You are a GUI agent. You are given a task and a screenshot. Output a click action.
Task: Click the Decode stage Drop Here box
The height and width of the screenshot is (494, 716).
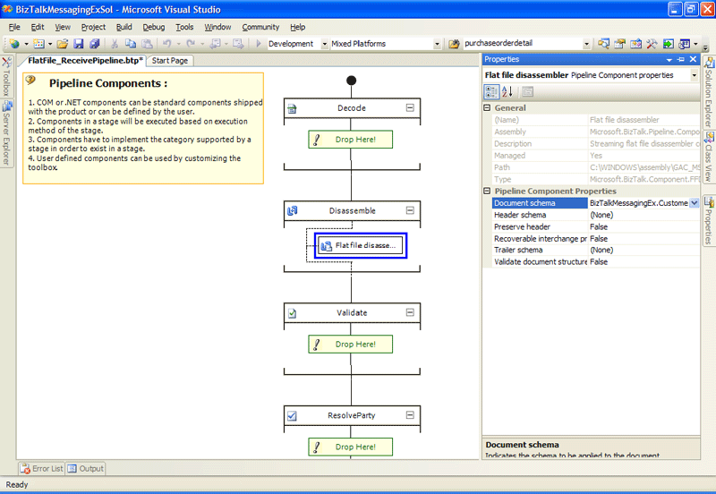[350, 140]
